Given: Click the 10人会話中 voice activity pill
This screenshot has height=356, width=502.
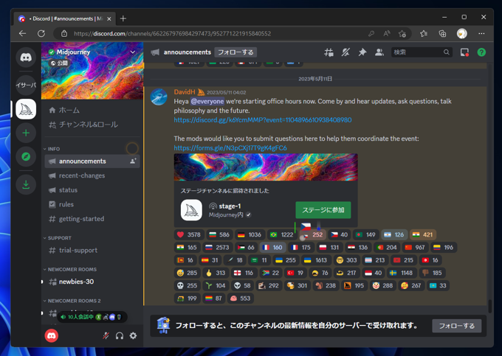Looking at the screenshot, I should 92,317.
